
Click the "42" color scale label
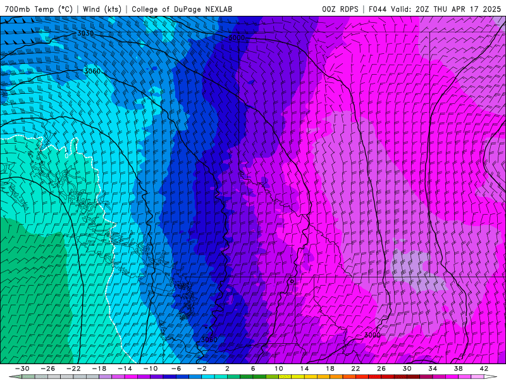coord(484,369)
